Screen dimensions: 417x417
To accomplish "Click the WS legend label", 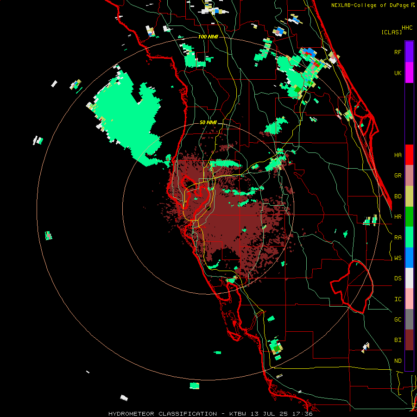I will coord(398,258).
